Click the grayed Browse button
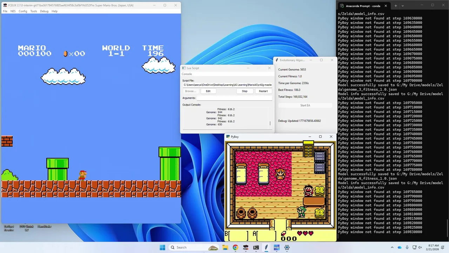This screenshot has height=253, width=449. coord(191,91)
